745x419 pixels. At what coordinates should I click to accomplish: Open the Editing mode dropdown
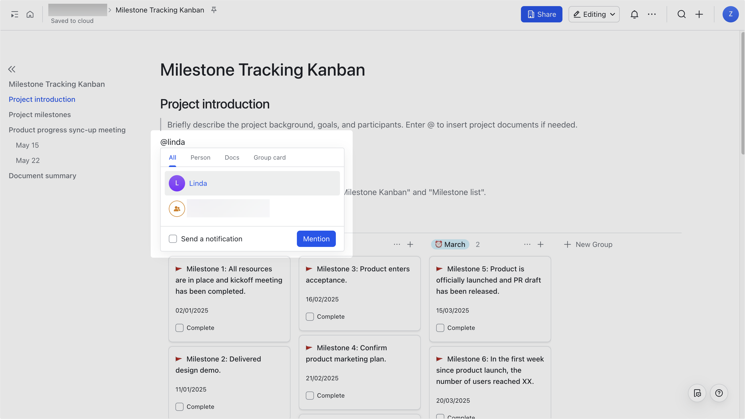pyautogui.click(x=594, y=14)
